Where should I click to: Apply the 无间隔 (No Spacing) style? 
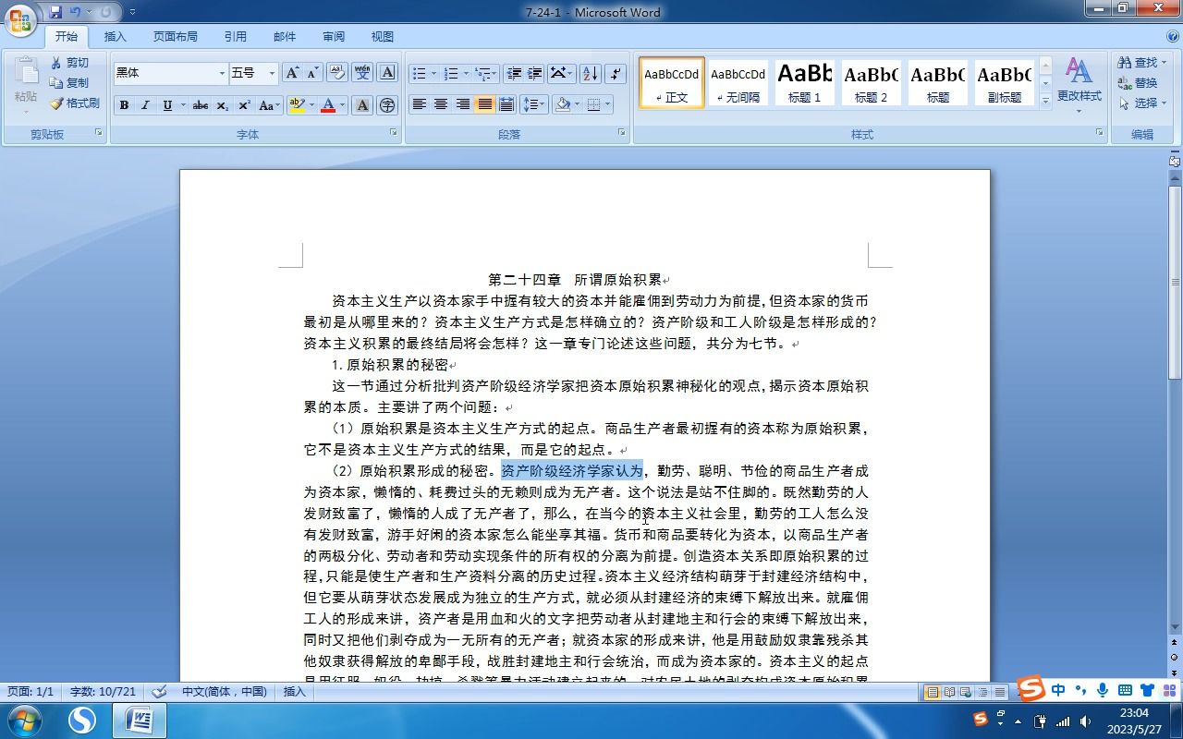738,82
